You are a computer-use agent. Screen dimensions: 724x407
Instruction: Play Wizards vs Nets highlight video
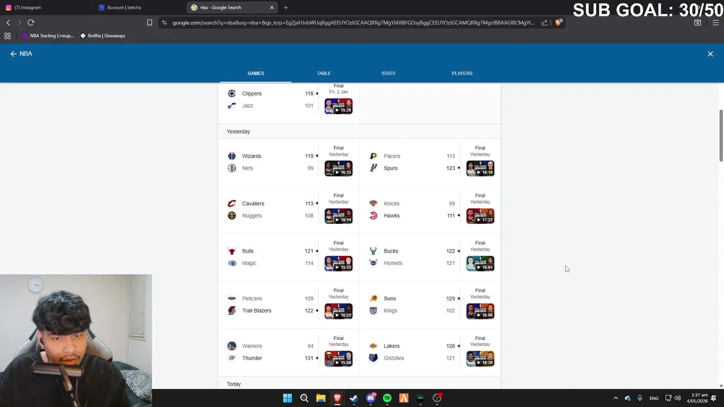339,168
